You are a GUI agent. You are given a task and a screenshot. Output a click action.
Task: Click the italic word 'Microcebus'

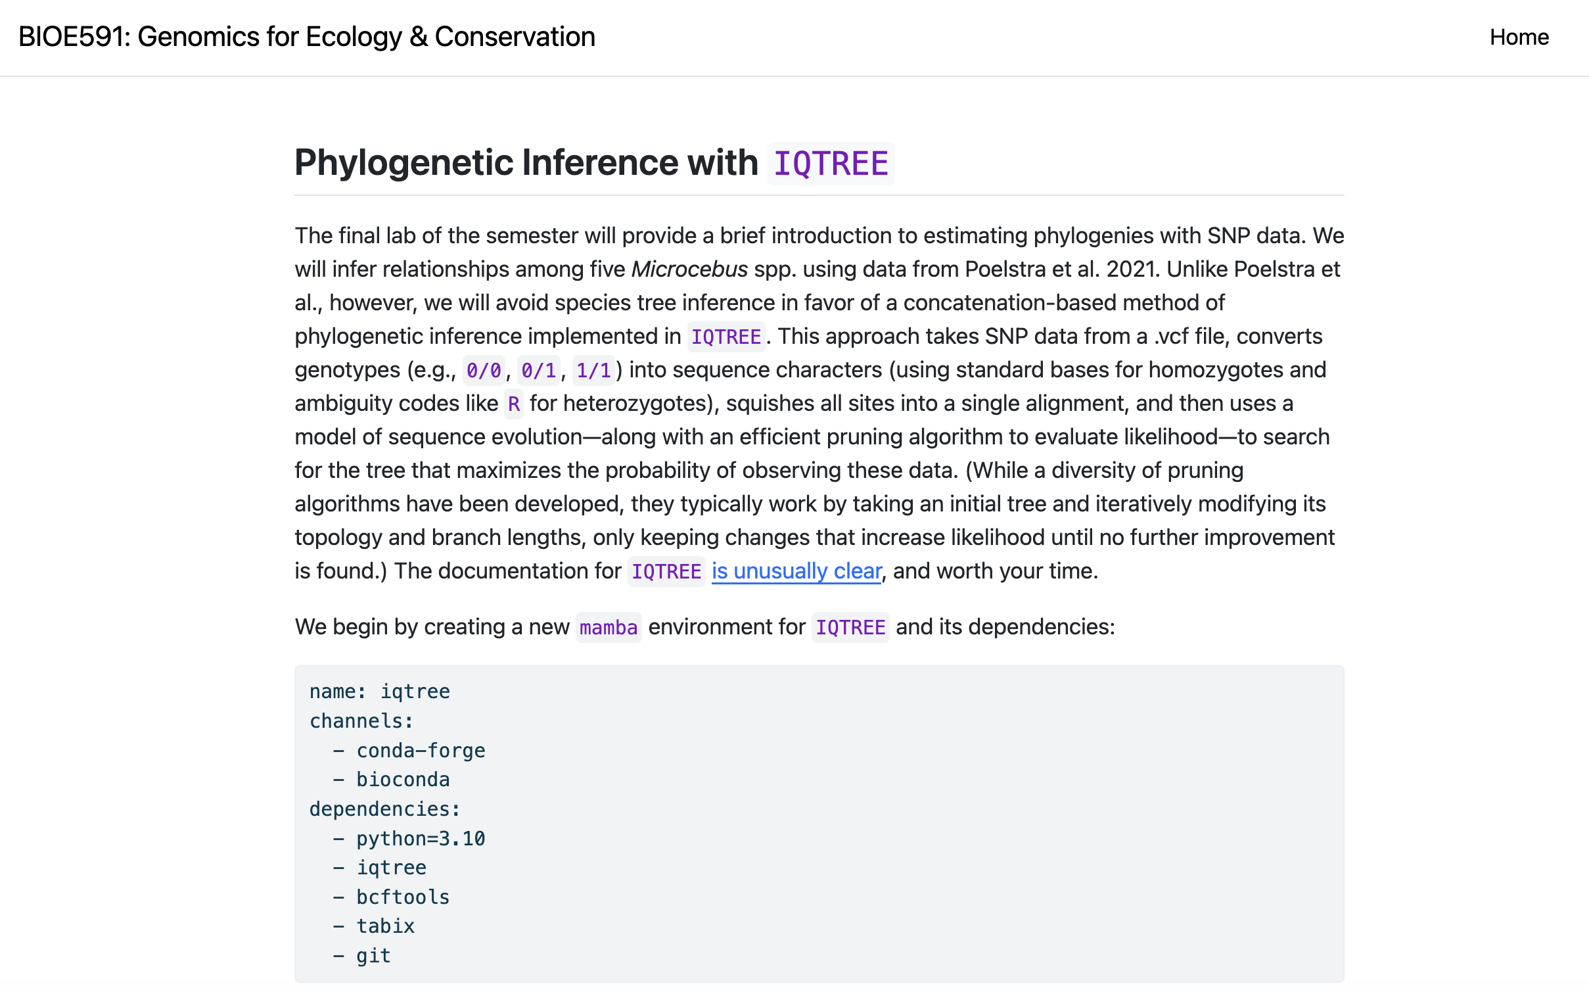tap(689, 269)
